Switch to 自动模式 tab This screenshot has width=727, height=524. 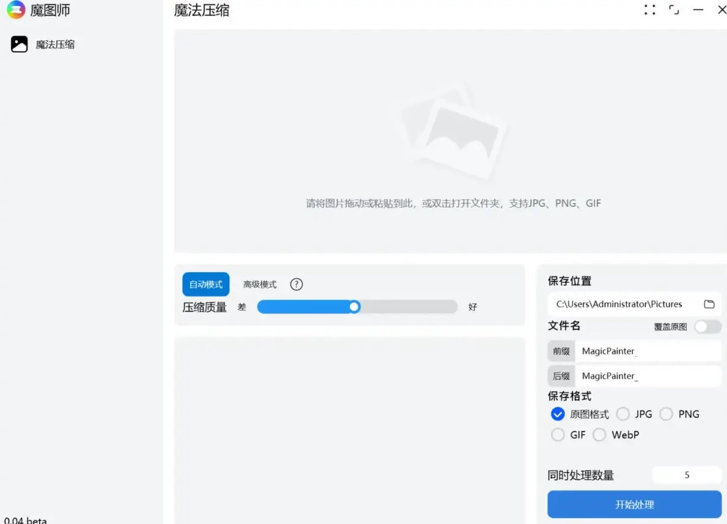tap(205, 284)
